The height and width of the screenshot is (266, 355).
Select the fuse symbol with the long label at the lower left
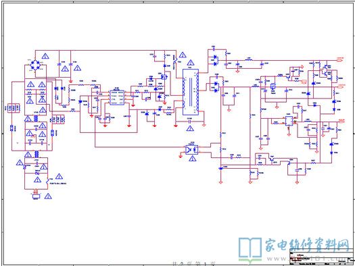click(x=47, y=180)
